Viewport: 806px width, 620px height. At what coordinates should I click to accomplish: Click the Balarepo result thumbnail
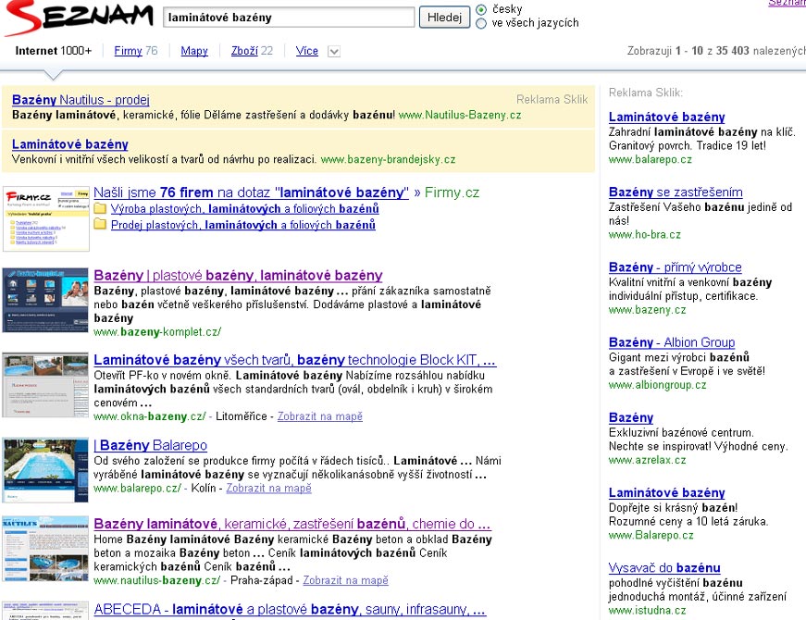(x=45, y=470)
